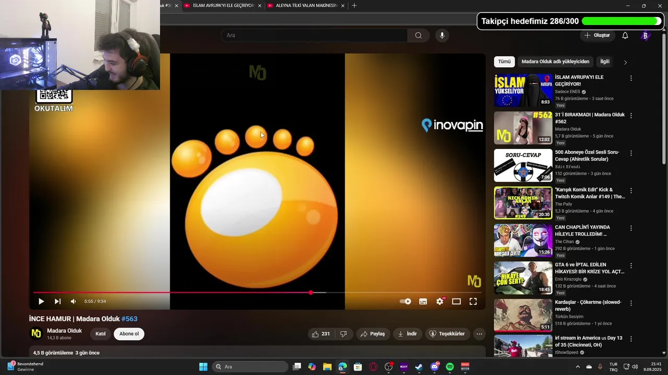Viewport: 668px width, 375px height.
Task: Focus the YouTube Ara search box
Action: pyautogui.click(x=314, y=35)
